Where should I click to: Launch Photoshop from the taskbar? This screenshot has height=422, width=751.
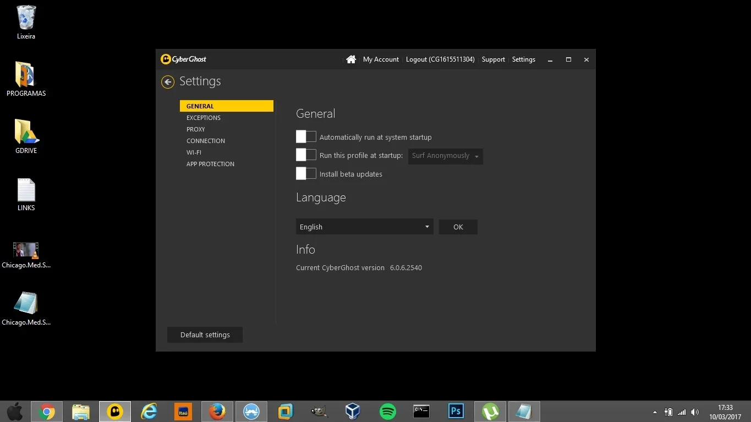456,412
